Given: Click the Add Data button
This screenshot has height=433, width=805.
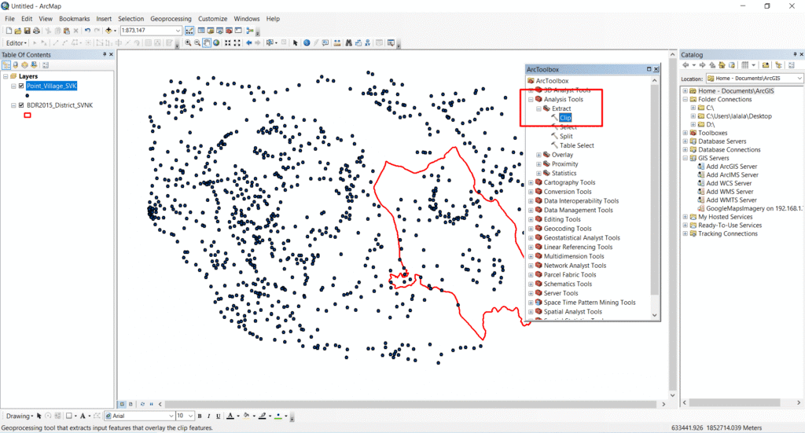Looking at the screenshot, I should tap(108, 31).
